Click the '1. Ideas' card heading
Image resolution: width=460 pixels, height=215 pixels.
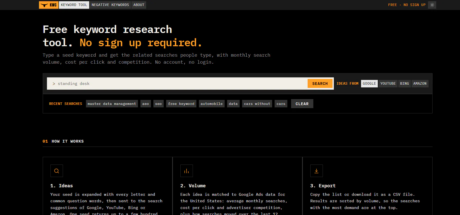[x=61, y=186]
